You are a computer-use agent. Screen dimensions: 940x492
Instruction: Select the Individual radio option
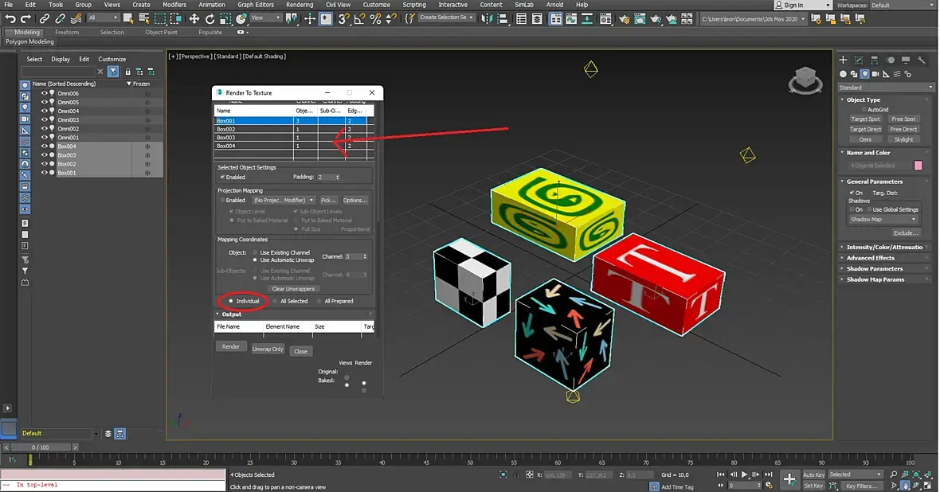[244, 301]
